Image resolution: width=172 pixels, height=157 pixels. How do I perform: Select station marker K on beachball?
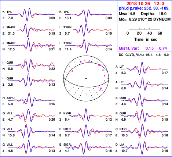(81, 62)
